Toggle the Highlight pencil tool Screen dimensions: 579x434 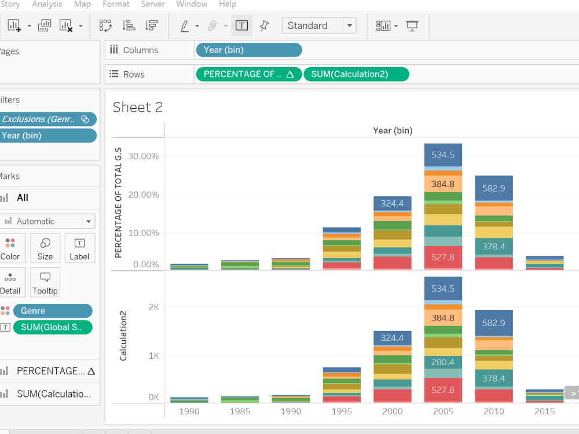[185, 25]
